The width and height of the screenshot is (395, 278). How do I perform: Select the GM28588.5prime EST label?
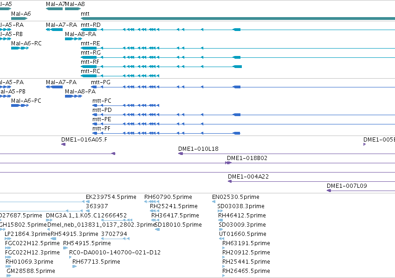(x=31, y=271)
